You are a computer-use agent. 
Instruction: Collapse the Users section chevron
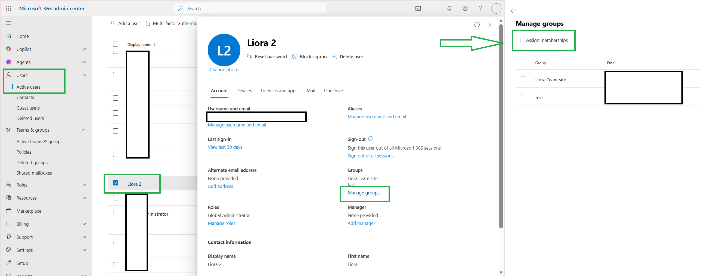(84, 75)
